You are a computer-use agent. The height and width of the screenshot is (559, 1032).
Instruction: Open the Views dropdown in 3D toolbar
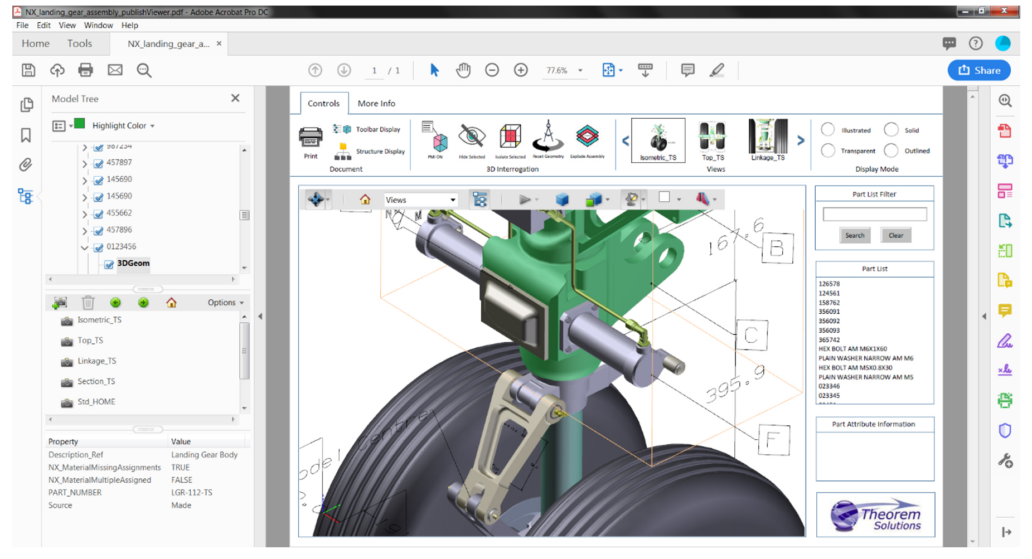421,200
